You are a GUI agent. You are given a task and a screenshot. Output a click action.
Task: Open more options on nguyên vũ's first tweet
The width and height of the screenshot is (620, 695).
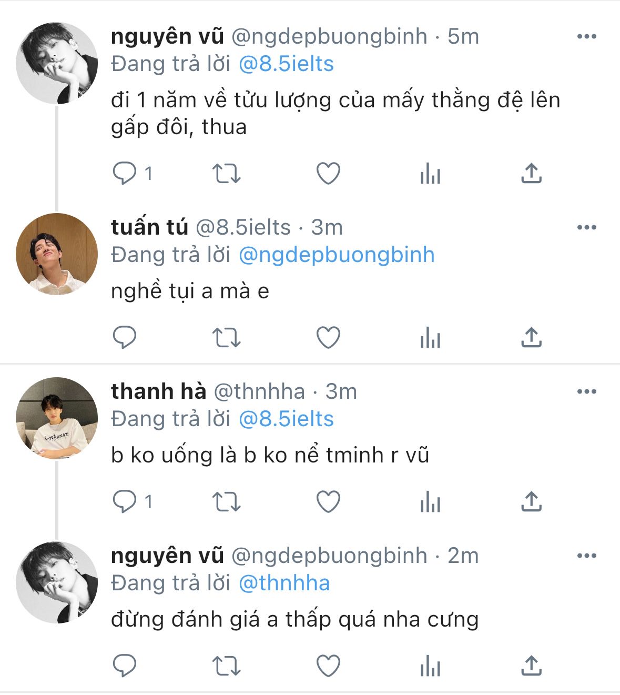point(586,36)
